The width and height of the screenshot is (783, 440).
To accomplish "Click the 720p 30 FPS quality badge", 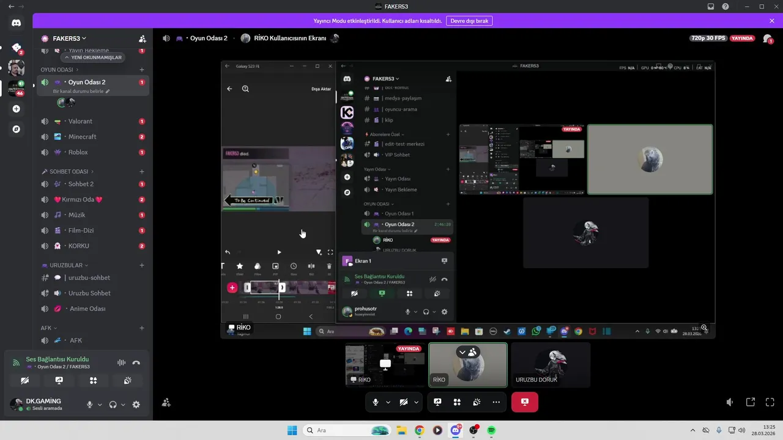I will point(708,38).
